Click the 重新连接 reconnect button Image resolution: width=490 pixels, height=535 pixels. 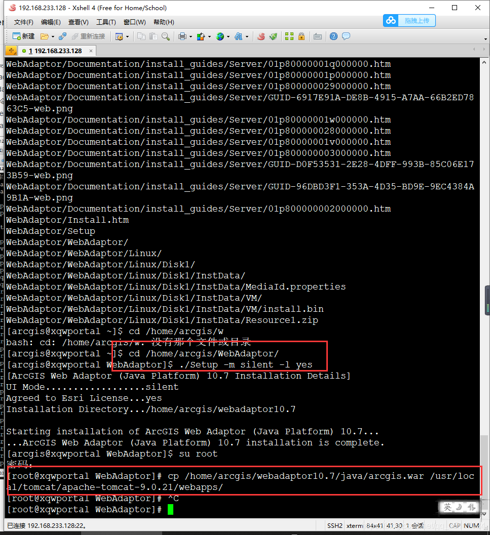point(88,36)
